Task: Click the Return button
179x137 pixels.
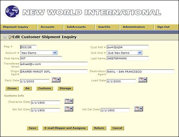Action: (99, 128)
